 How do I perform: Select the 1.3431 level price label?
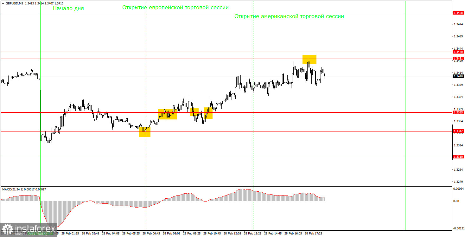tap(458, 59)
